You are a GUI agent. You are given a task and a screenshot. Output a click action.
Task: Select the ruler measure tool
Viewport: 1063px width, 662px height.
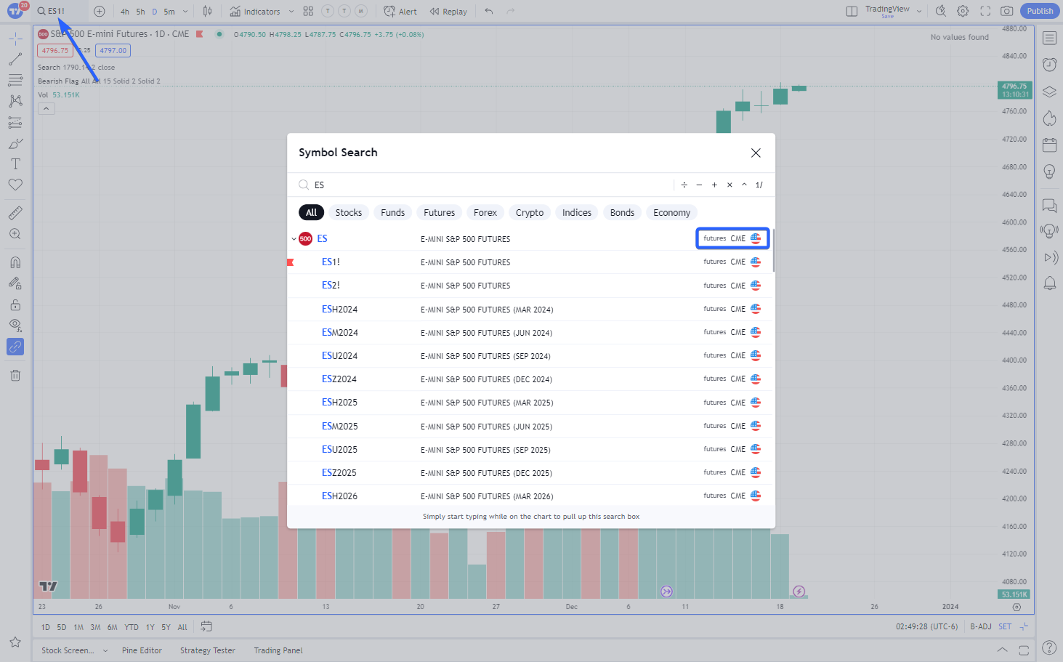(15, 213)
